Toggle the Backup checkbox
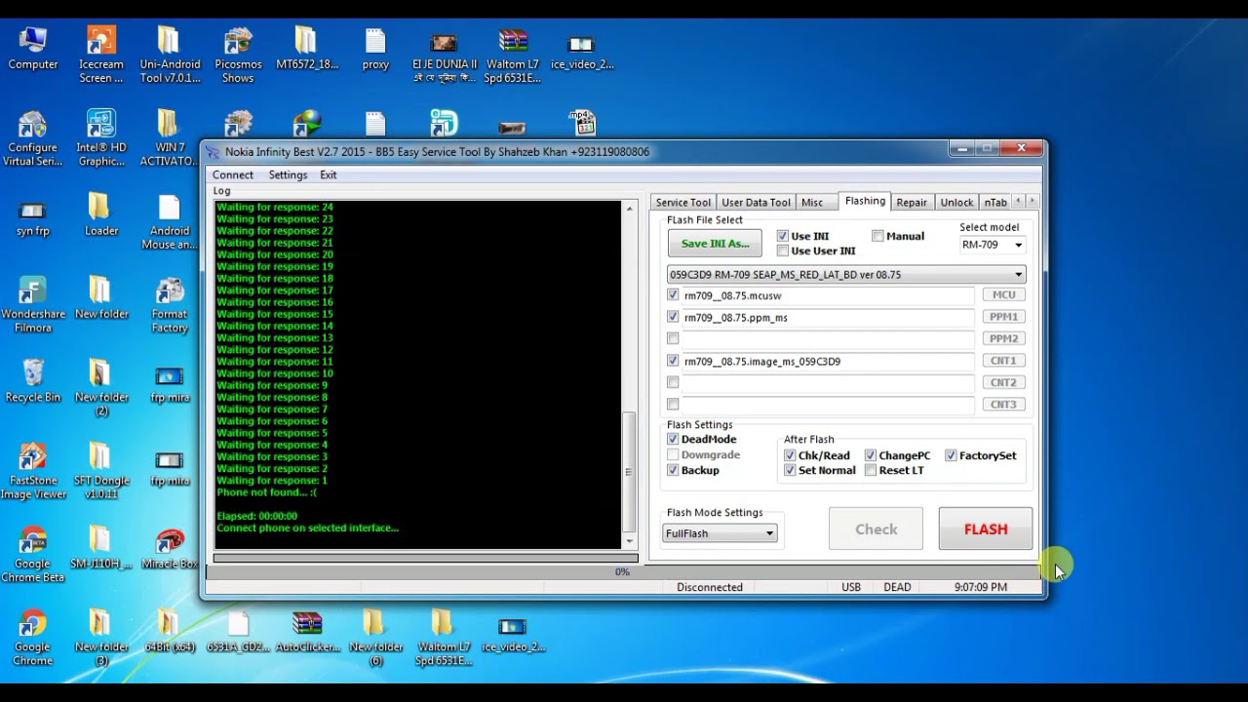Screen dimensions: 1248x702 tap(673, 470)
